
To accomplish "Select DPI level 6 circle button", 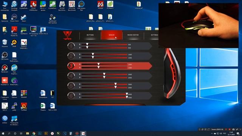I will pyautogui.click(x=71, y=96).
